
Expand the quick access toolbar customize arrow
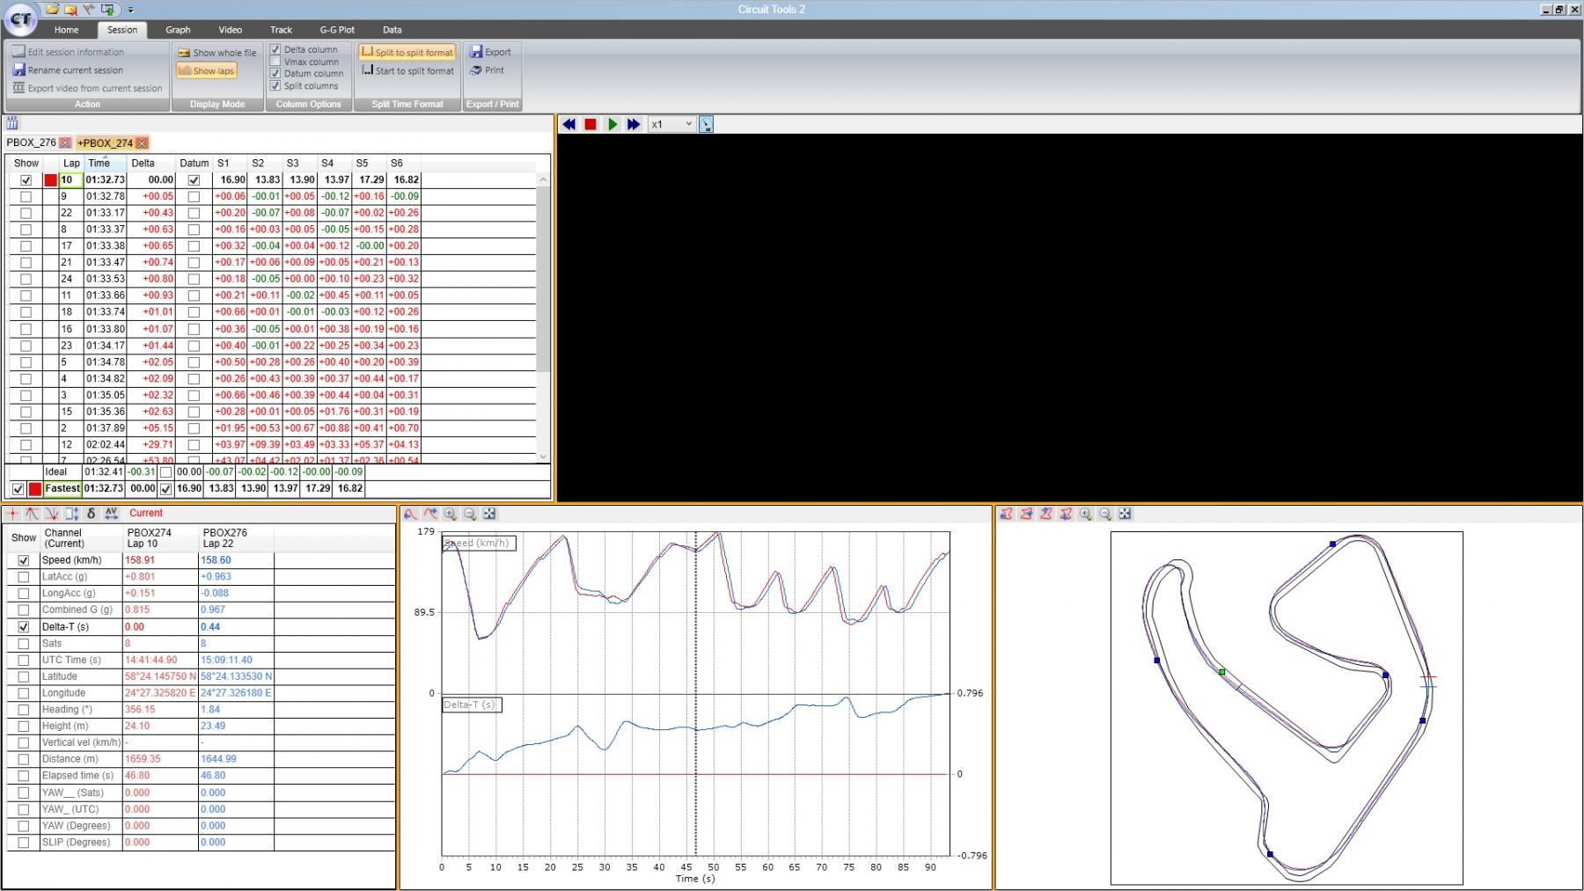[x=130, y=10]
